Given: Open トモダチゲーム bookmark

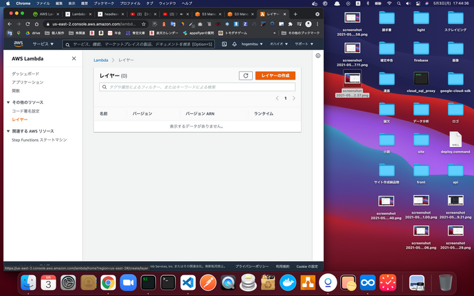Looking at the screenshot, I should [233, 33].
